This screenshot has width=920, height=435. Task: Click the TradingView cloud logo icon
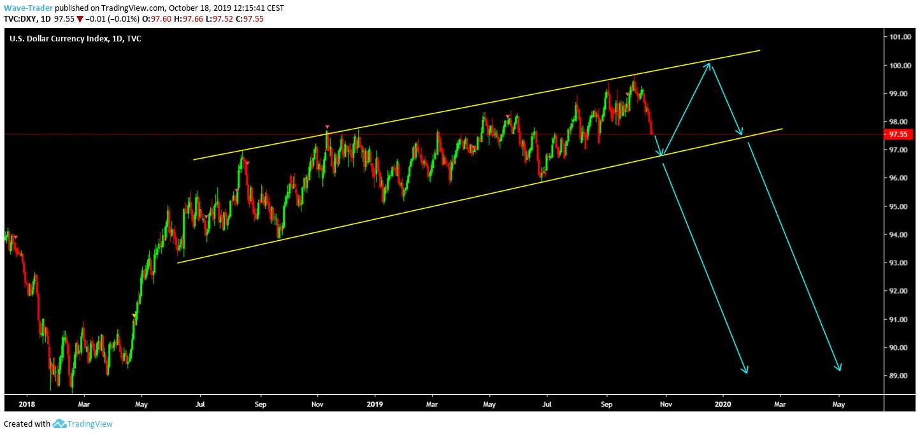[59, 424]
